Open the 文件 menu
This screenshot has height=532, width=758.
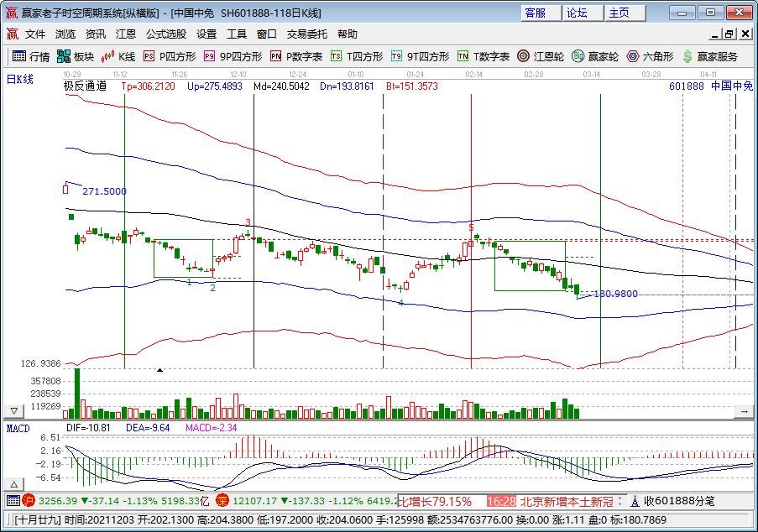tap(35, 34)
